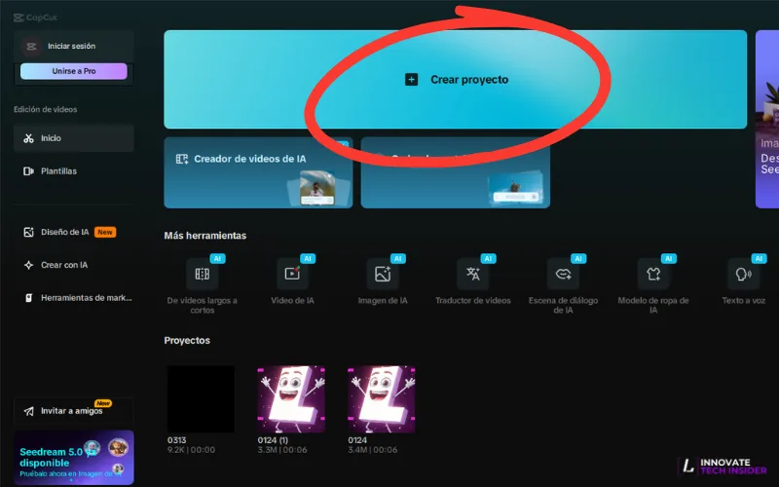Open the 0124 (1) project thumbnail
The width and height of the screenshot is (779, 487).
(x=291, y=399)
